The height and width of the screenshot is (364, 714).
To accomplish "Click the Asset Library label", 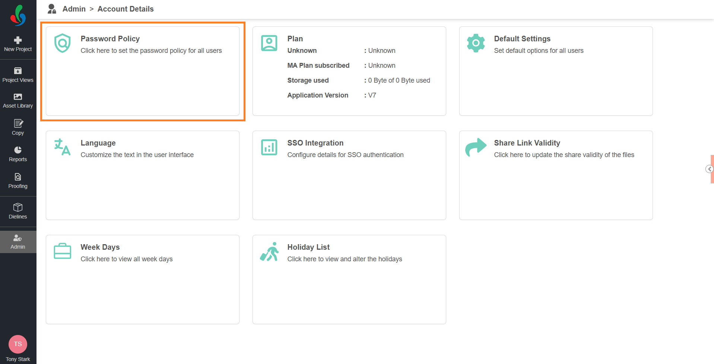I will click(x=18, y=106).
